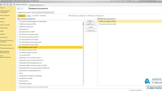
Task: Click the down arrow of documents list scrollbar
Action: coord(83,84)
